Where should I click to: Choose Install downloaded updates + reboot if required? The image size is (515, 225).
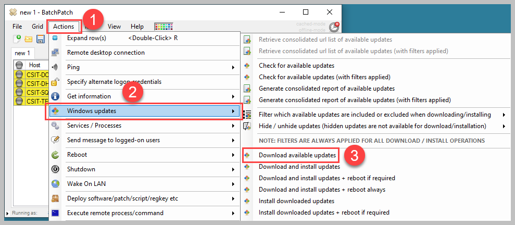324,212
